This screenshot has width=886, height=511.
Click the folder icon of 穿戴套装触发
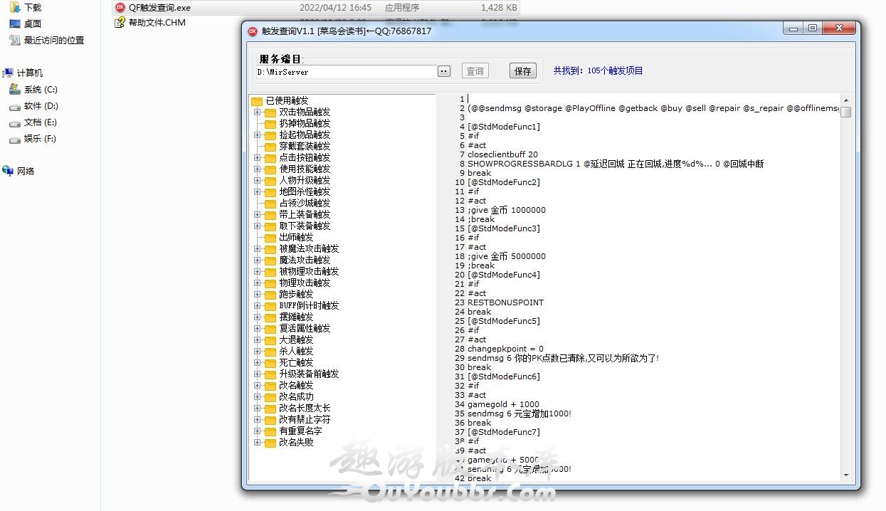click(270, 147)
